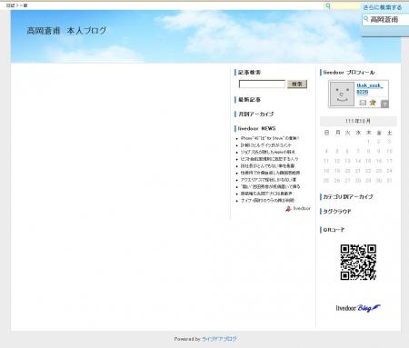Open the livedoor Blog logo link

point(358,308)
